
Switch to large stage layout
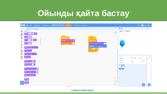(x=148, y=28)
